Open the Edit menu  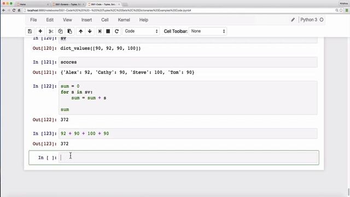coord(50,20)
